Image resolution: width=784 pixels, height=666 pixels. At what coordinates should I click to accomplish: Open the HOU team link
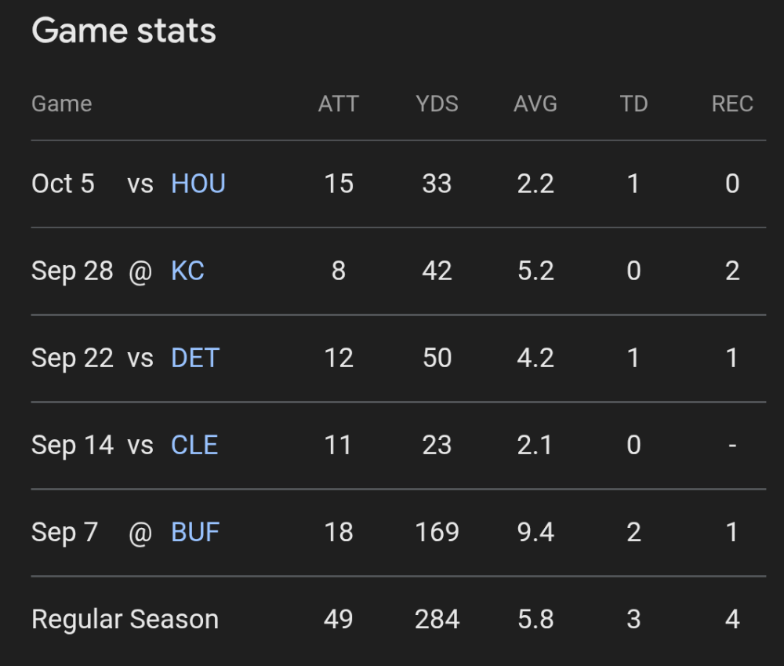click(x=198, y=184)
